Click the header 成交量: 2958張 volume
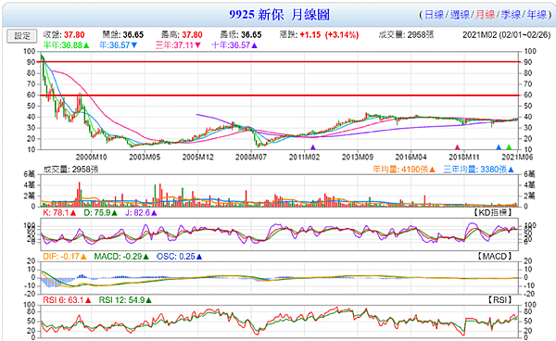The image size is (556, 341). coord(407,34)
